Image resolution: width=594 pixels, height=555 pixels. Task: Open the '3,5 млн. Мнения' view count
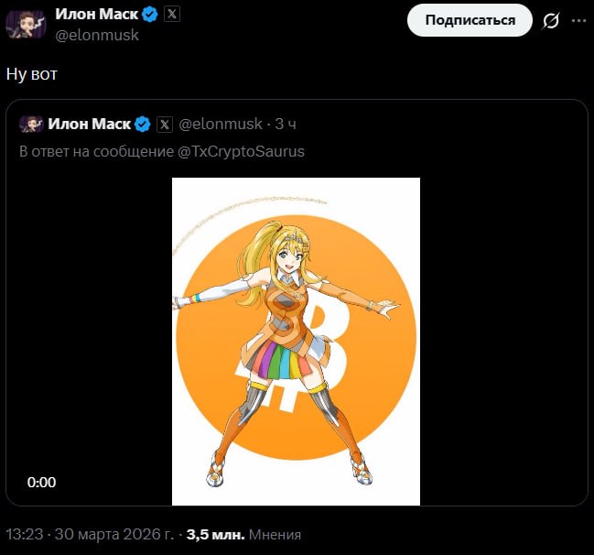click(243, 534)
